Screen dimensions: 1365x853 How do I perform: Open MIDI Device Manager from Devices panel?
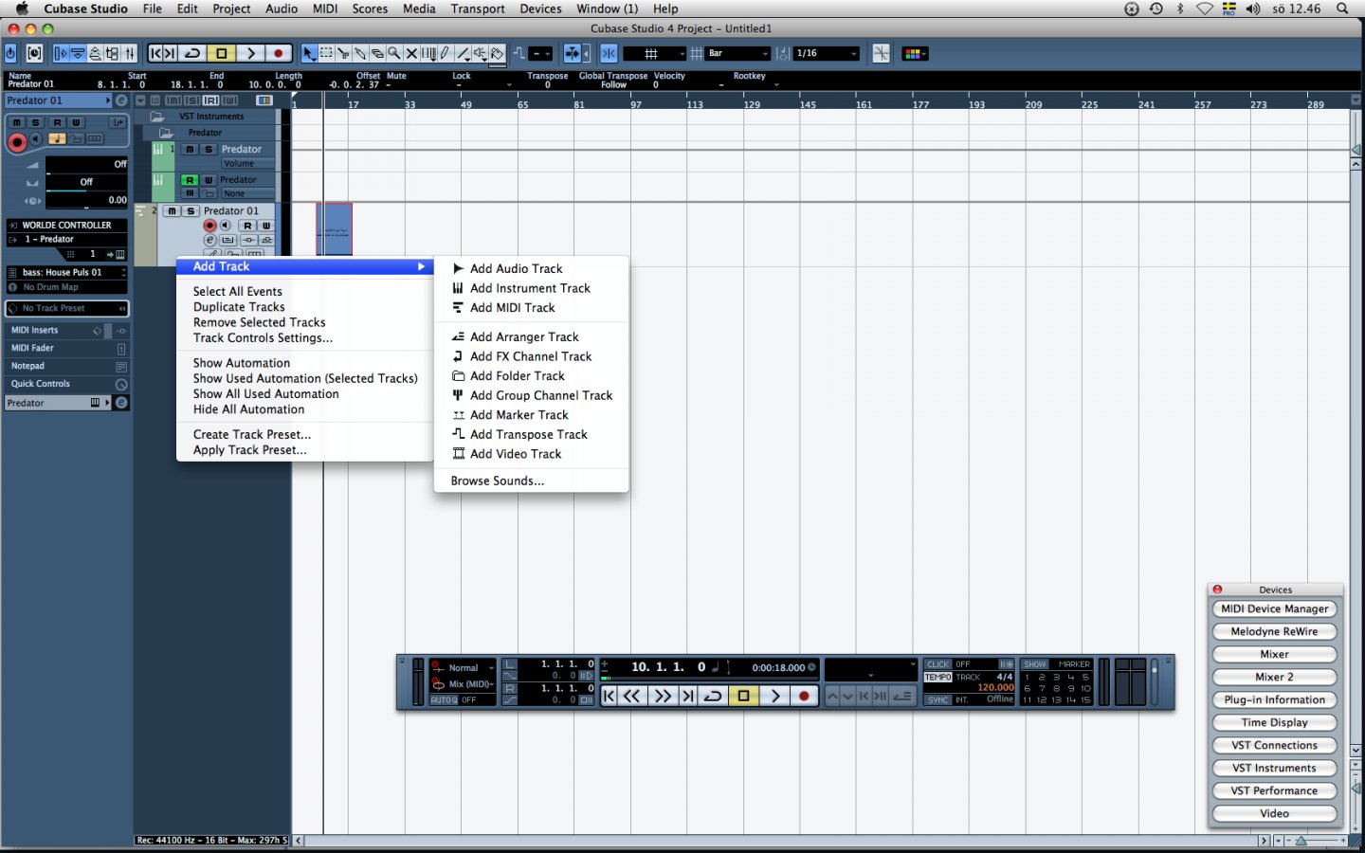(x=1274, y=609)
